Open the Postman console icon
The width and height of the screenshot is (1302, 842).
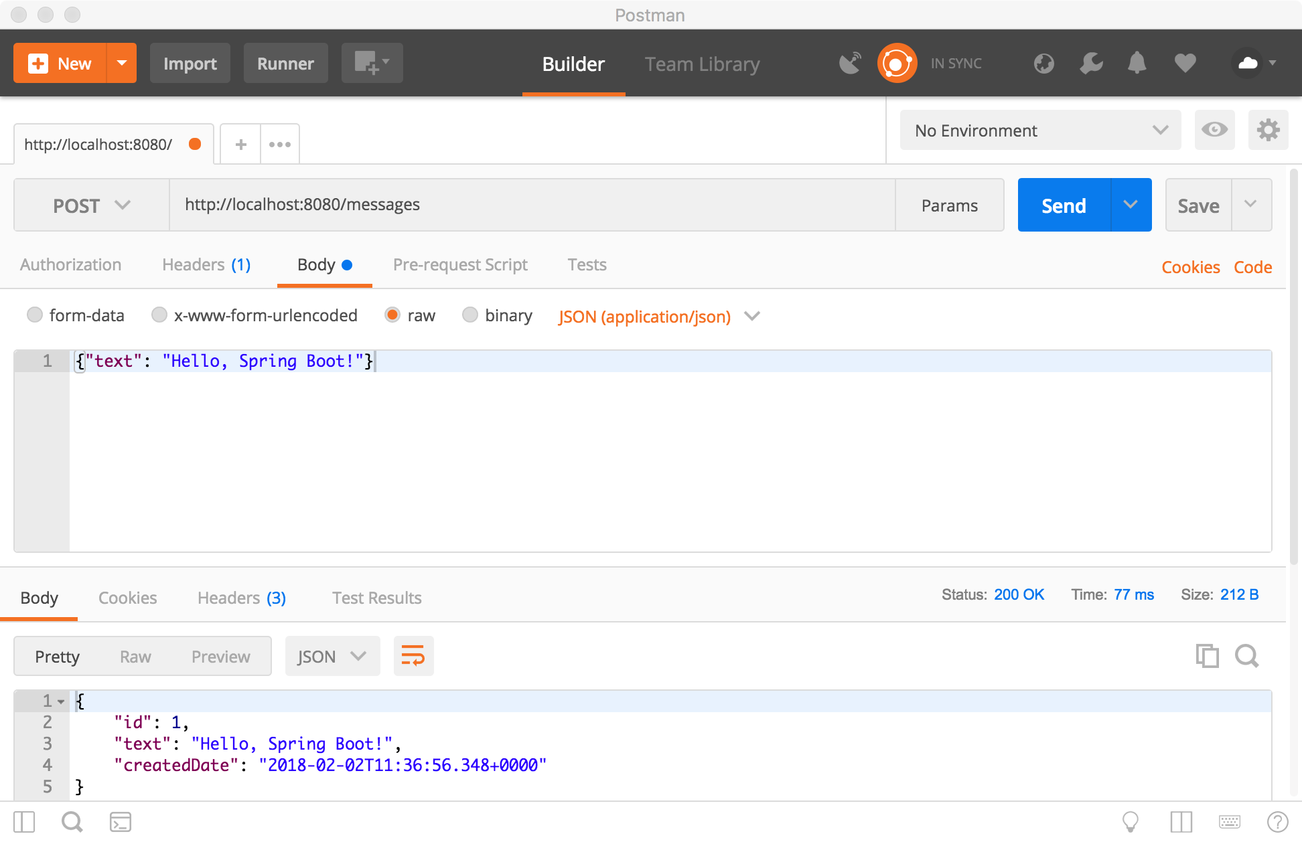coord(121,821)
